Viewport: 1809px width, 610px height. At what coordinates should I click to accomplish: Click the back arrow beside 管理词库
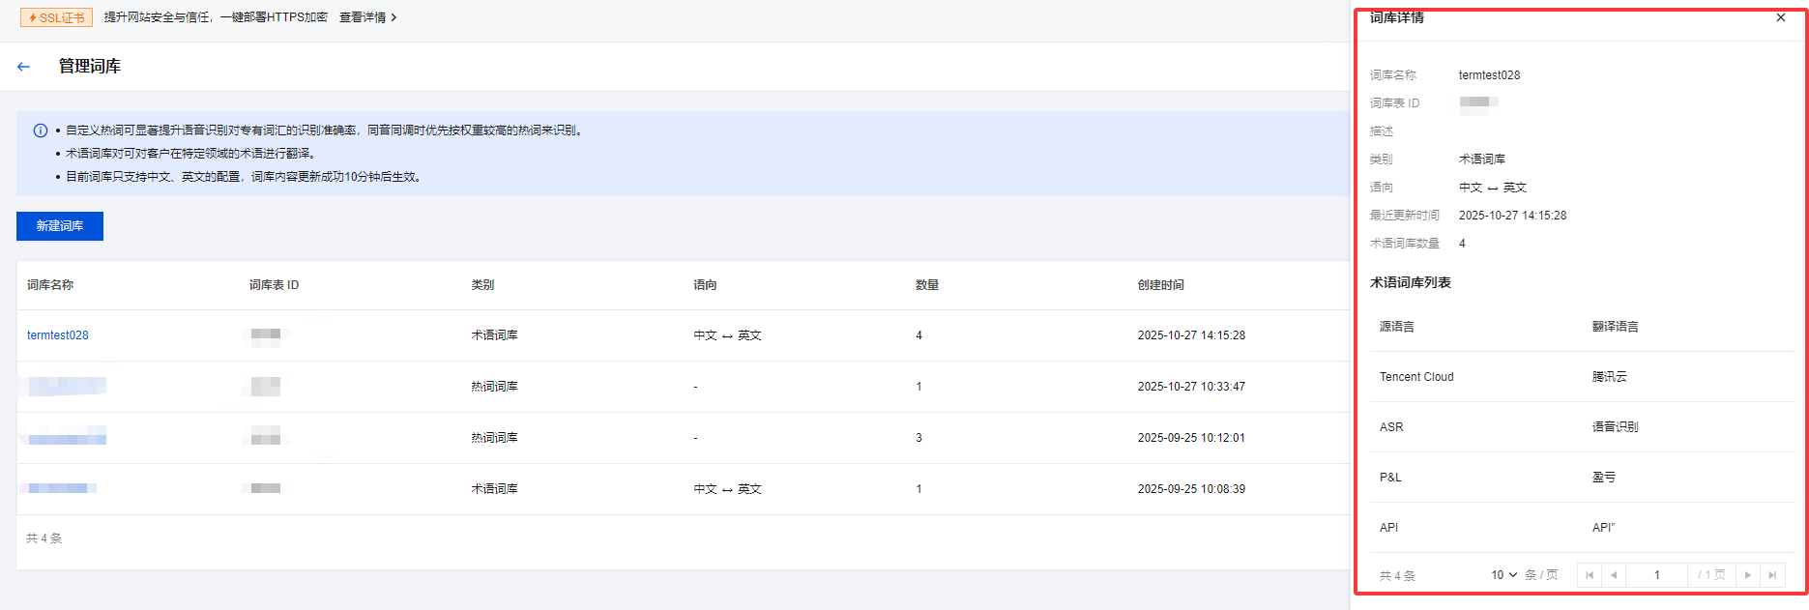coord(24,67)
